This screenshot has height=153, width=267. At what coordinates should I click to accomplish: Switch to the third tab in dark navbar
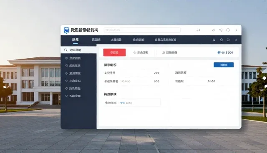[116, 39]
